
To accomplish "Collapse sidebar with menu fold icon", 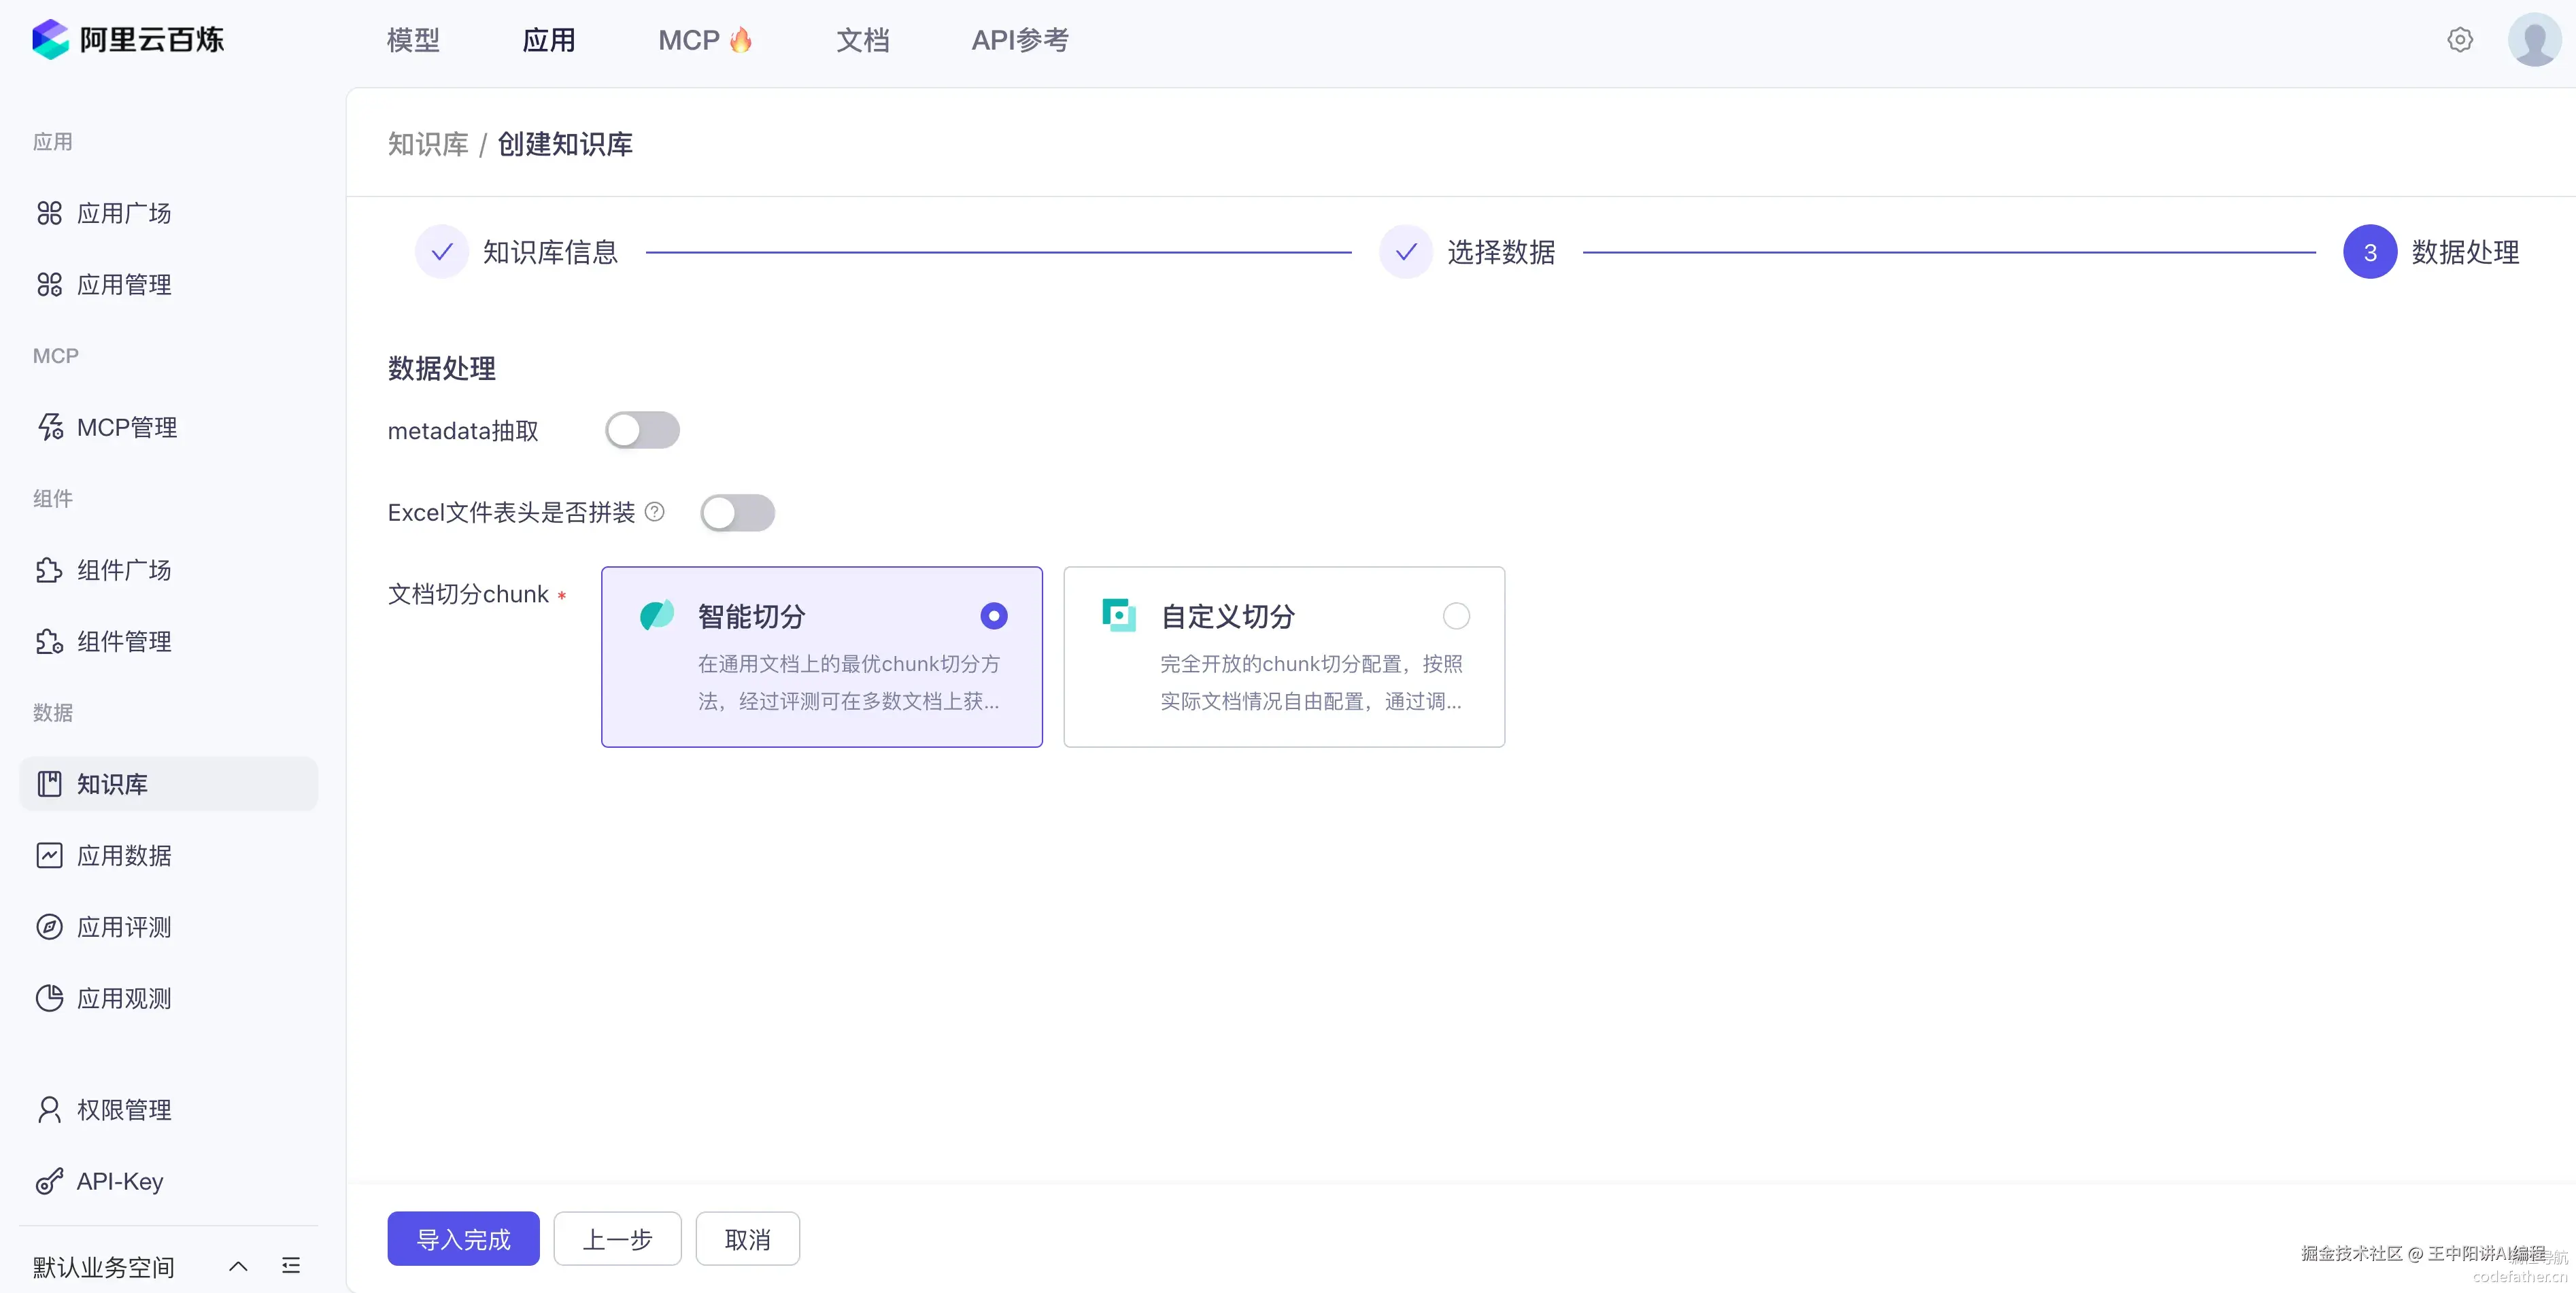I will [x=291, y=1266].
